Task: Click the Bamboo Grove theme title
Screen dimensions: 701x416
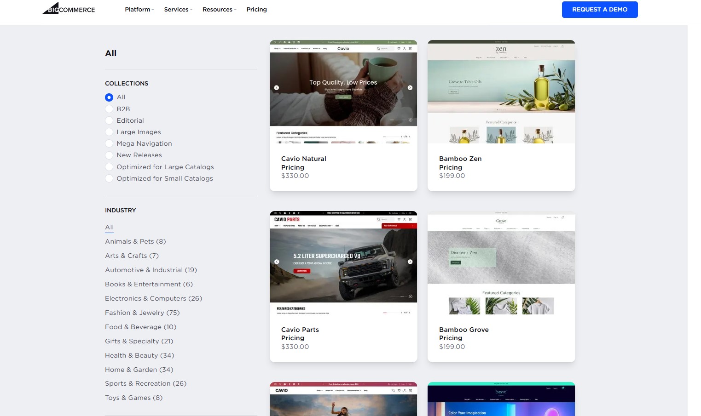Action: [x=464, y=330]
